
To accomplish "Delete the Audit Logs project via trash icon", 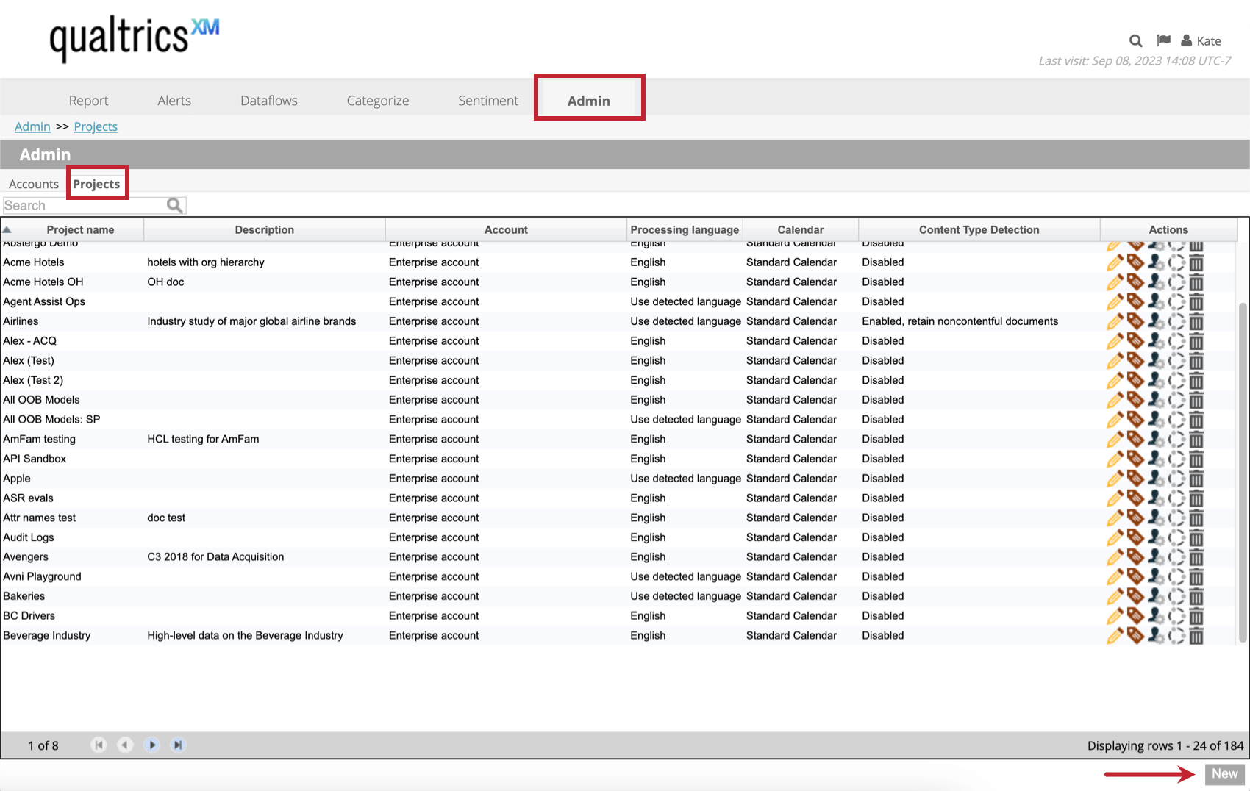I will coord(1196,537).
